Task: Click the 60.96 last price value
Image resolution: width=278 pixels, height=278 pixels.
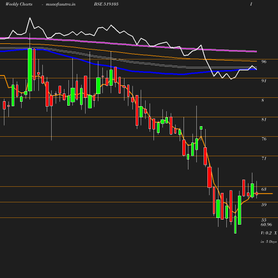Action: [x=266, y=225]
